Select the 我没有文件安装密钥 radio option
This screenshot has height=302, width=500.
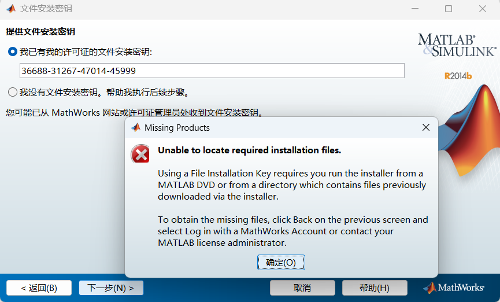click(13, 92)
